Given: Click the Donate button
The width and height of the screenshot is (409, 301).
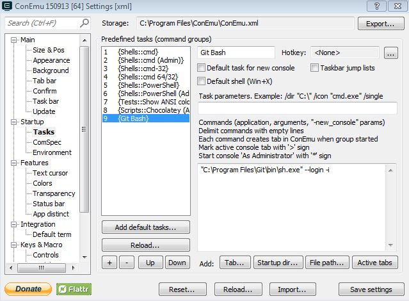Looking at the screenshot, I should click(28, 289).
